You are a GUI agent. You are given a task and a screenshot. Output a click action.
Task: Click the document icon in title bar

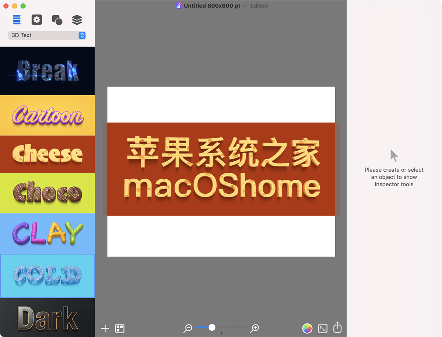pos(179,6)
